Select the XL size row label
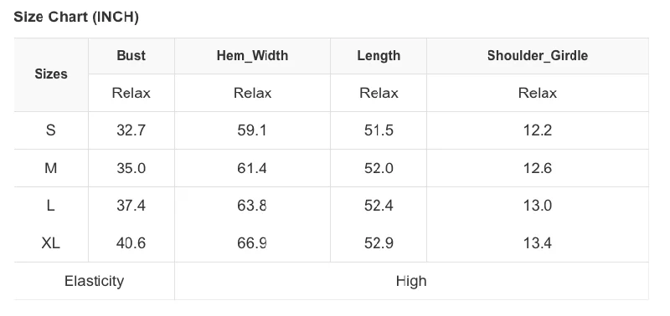 pyautogui.click(x=50, y=243)
